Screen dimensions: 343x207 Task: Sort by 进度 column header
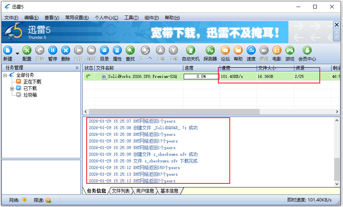click(201, 68)
